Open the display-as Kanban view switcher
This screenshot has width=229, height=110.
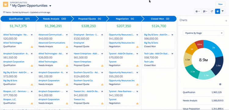(205, 11)
